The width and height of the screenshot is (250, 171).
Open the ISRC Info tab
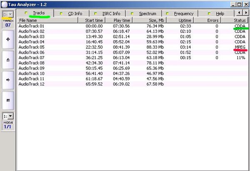pyautogui.click(x=107, y=14)
